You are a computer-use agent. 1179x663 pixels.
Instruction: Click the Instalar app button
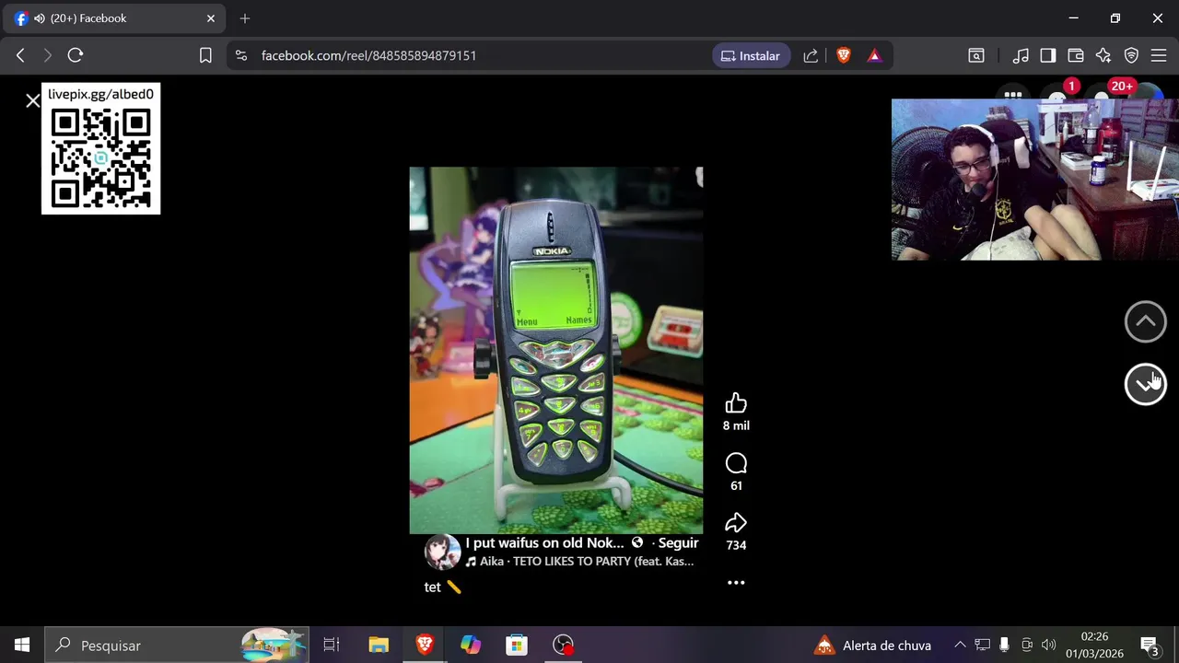[x=751, y=55]
